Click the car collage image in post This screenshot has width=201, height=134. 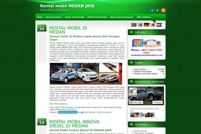click(86, 74)
